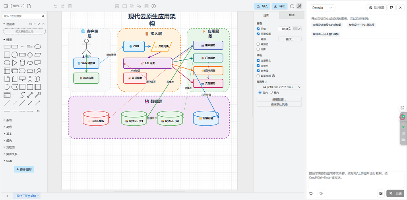Viewport: 407px width, 200px height.
Task: Add a new page with bottom plus
Action: (7, 196)
